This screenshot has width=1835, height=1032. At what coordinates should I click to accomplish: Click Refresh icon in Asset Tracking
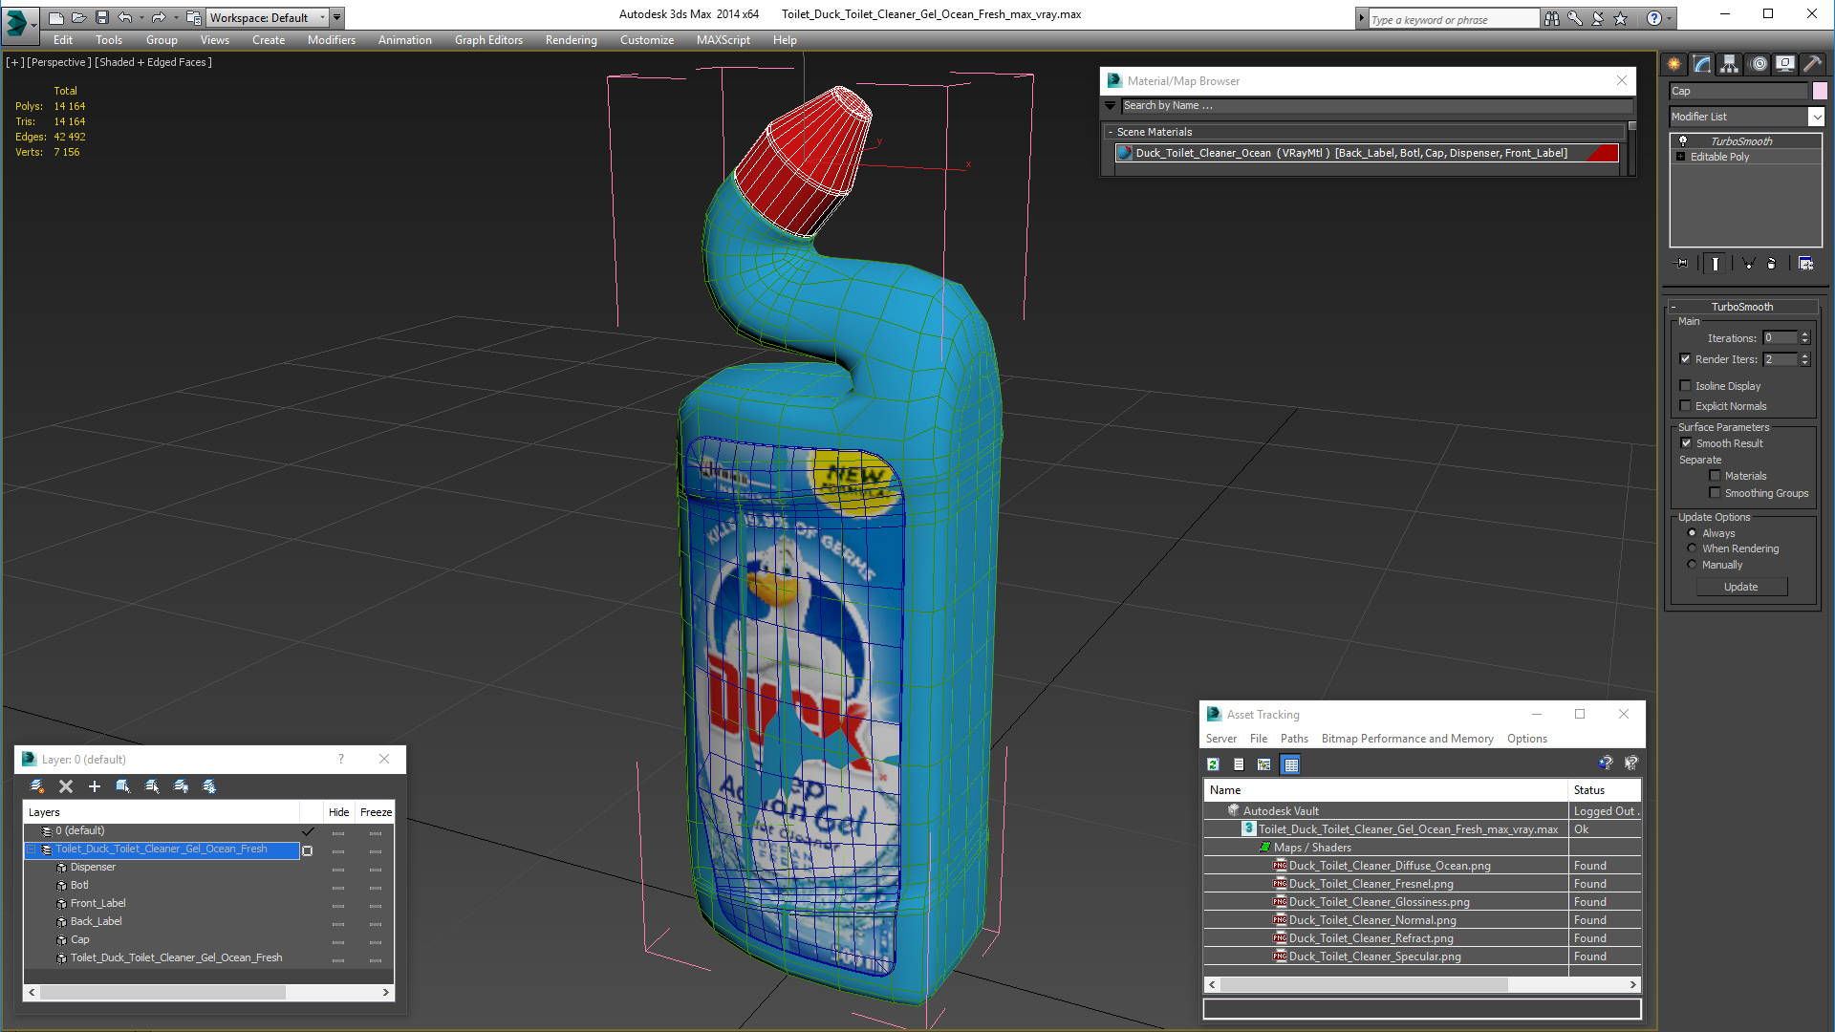tap(1213, 764)
